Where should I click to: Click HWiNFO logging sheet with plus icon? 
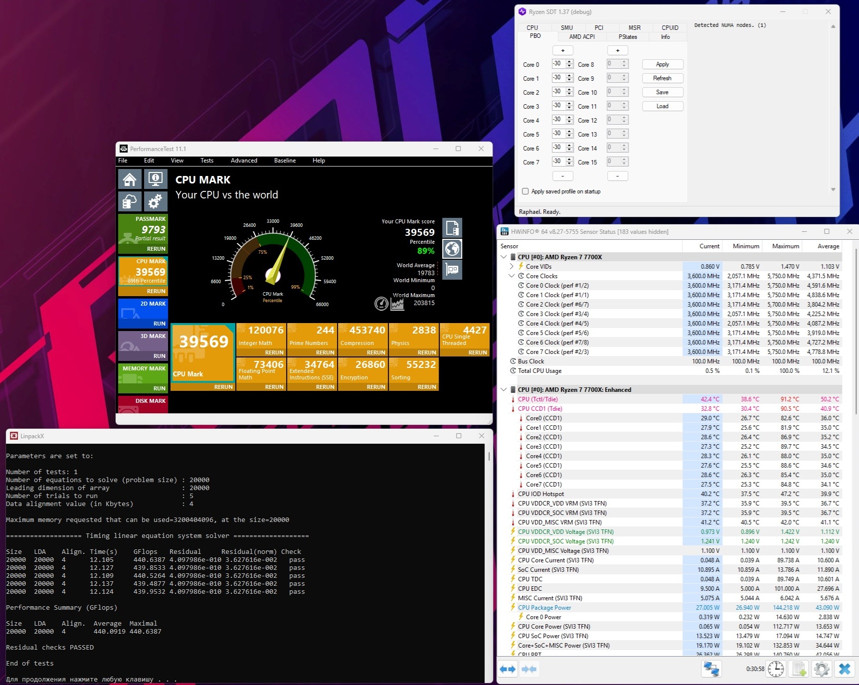pyautogui.click(x=799, y=669)
